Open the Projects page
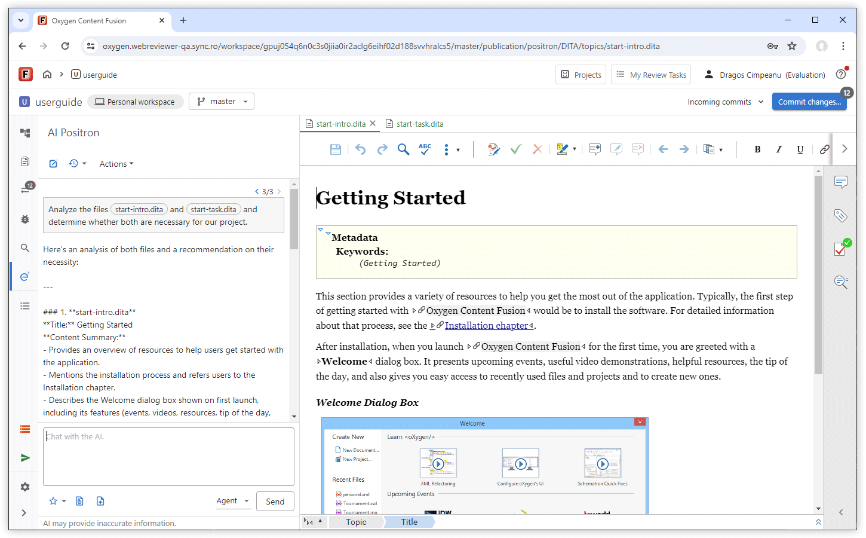Viewport: 866px width, 538px height. tap(581, 75)
